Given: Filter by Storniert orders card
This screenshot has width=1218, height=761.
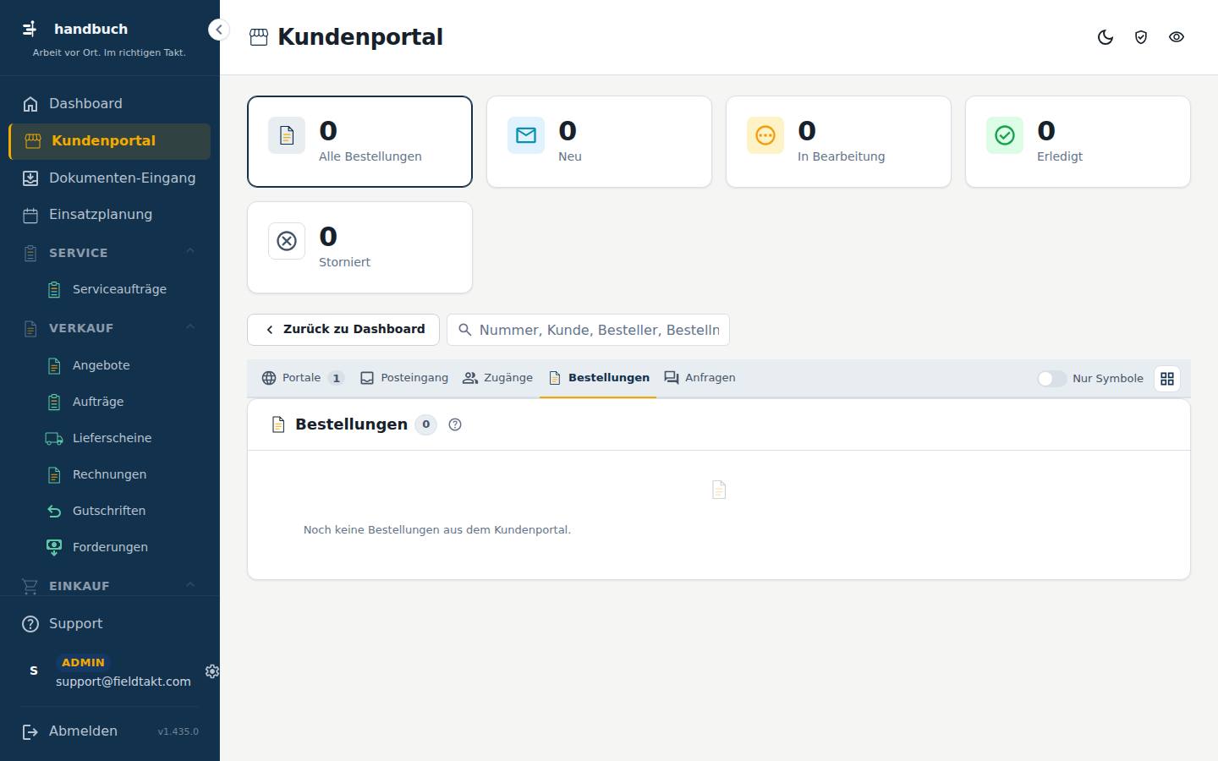Looking at the screenshot, I should (x=359, y=247).
